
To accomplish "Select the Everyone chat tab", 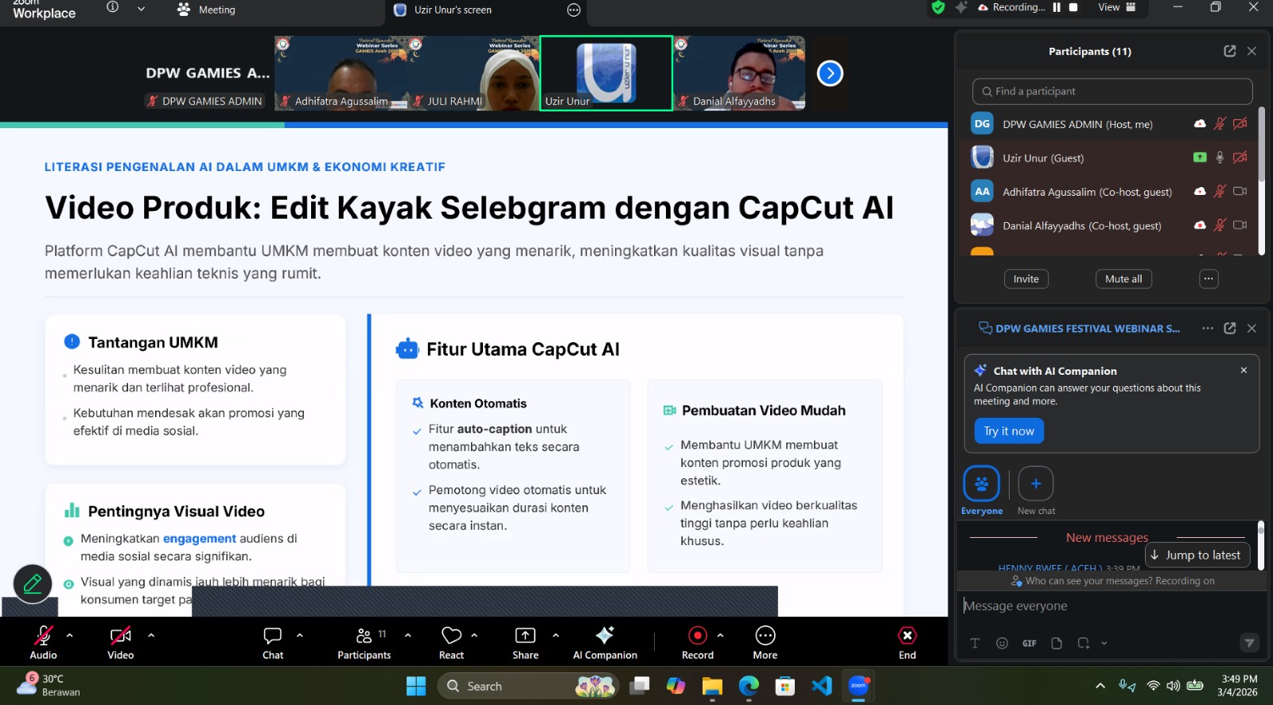I will [981, 484].
